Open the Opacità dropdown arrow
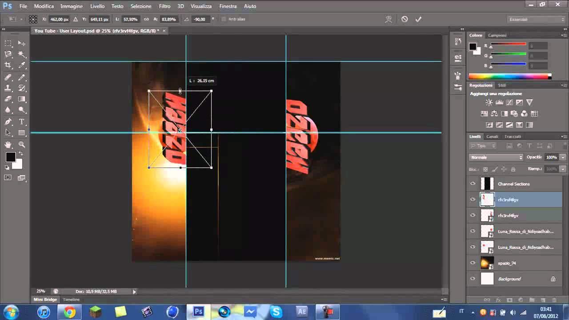 [563, 157]
